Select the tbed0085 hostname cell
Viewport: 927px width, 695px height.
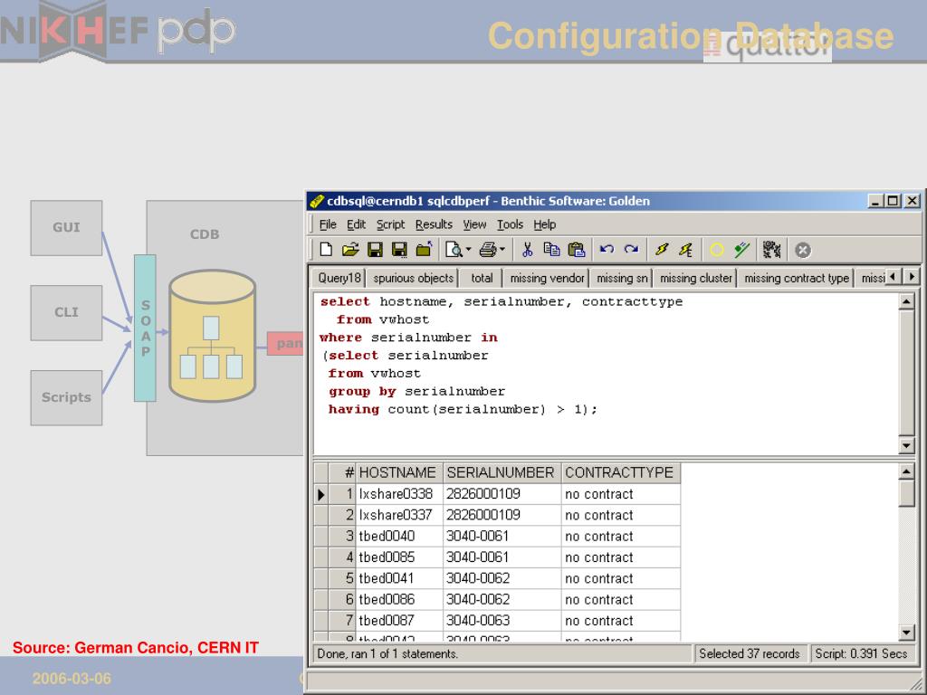coord(399,557)
